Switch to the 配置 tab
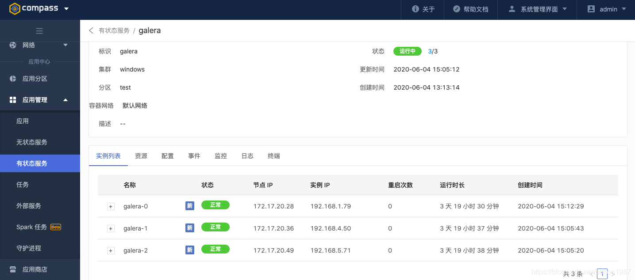635x280 pixels. coord(168,156)
